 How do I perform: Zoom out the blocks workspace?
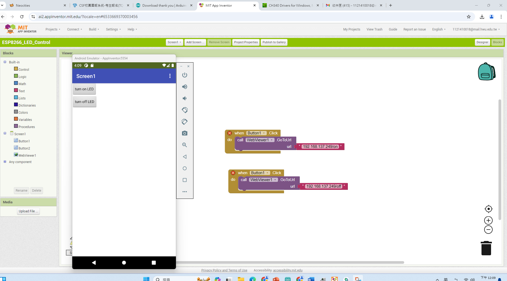click(488, 230)
